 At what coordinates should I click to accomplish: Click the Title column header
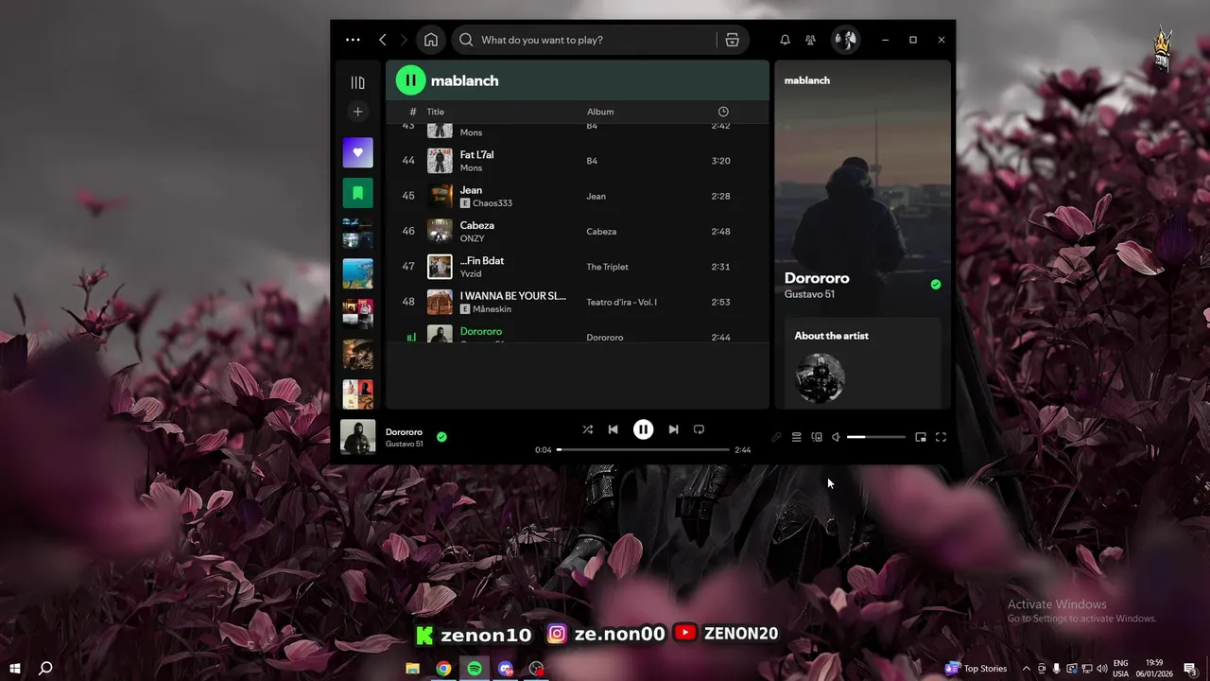435,112
